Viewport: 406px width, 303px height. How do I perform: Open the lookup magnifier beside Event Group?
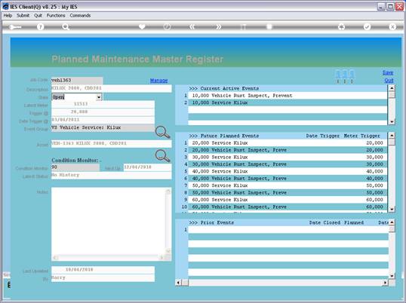coord(162,133)
